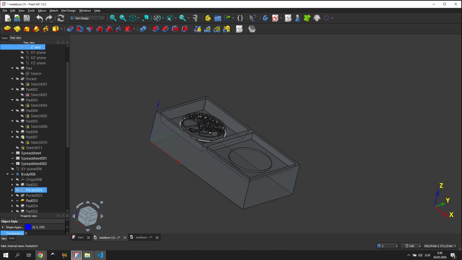This screenshot has height=260, width=462.
Task: Select the Additive helix tool
Action: click(46, 29)
